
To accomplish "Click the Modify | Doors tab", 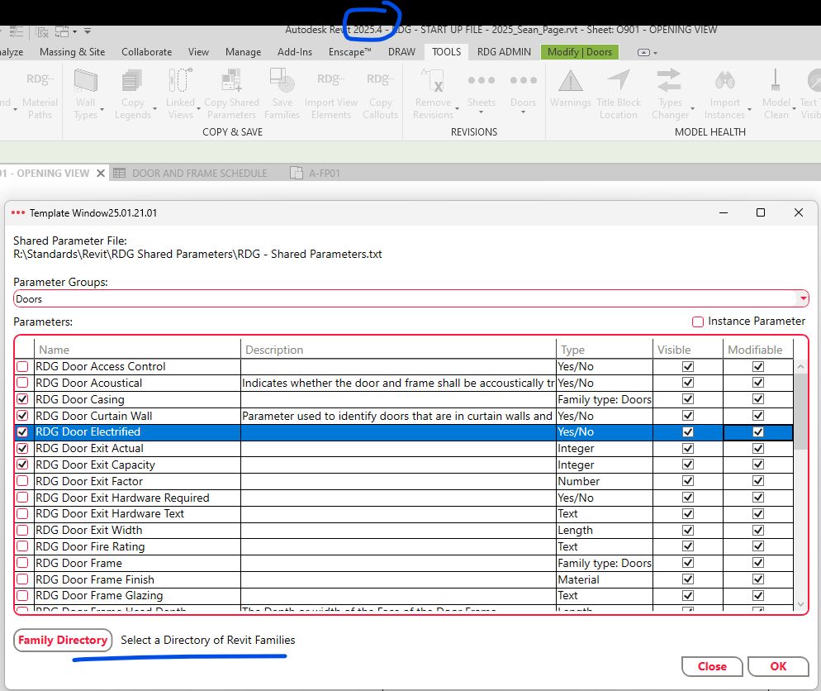I will pos(580,52).
